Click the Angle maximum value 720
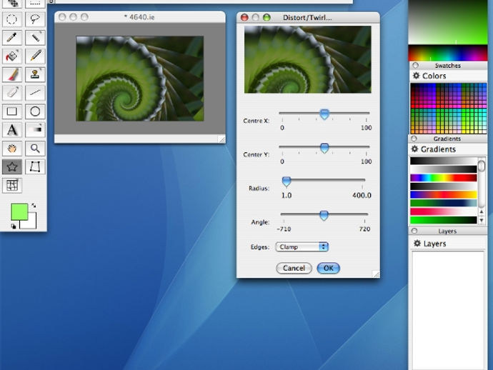 [x=364, y=229]
